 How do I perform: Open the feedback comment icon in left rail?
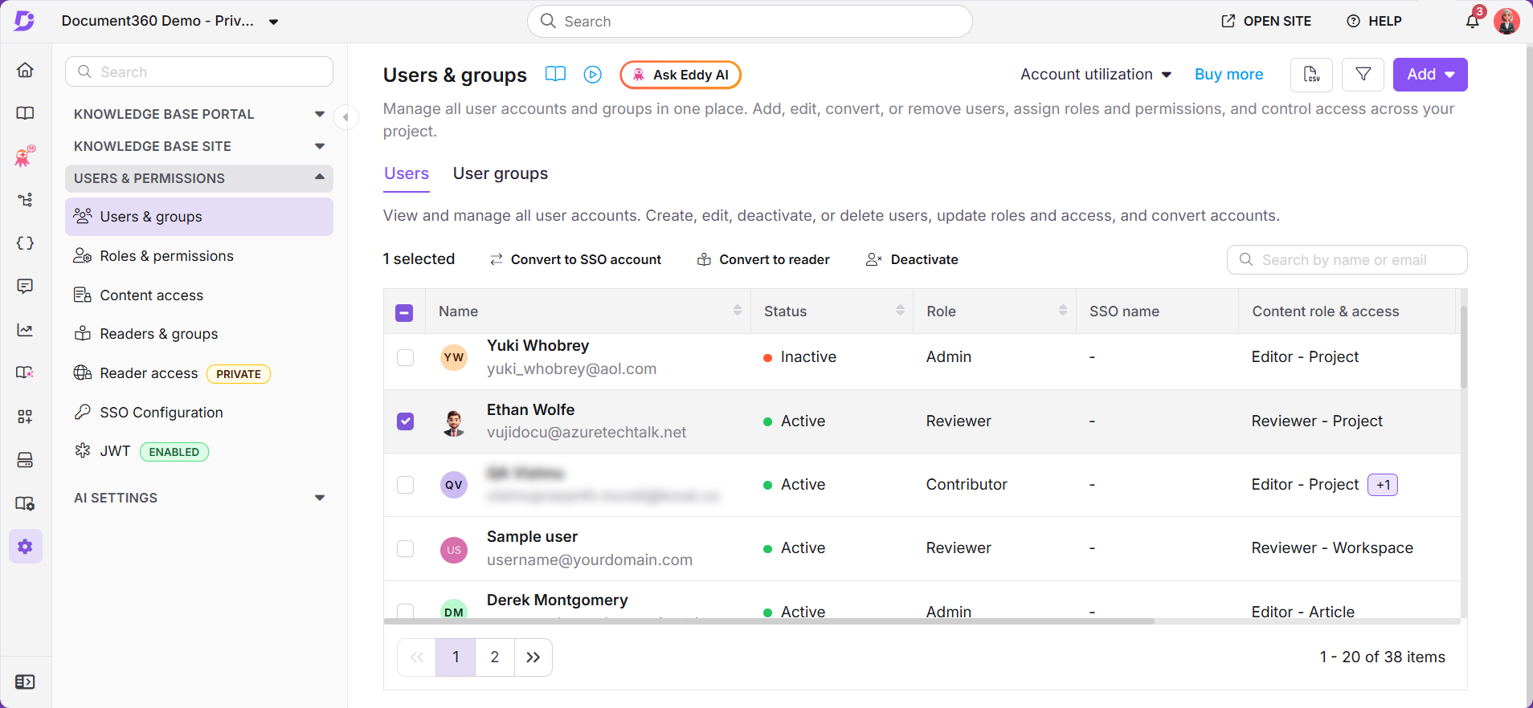click(25, 287)
